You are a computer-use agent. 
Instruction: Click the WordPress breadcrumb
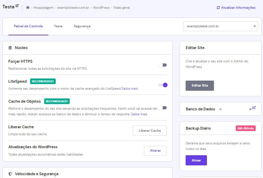pos(101,8)
